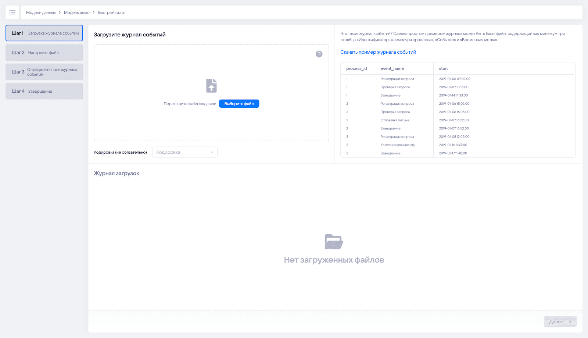Go to 'Шаг 2 Настроить файл' step
588x338 pixels.
(x=44, y=53)
